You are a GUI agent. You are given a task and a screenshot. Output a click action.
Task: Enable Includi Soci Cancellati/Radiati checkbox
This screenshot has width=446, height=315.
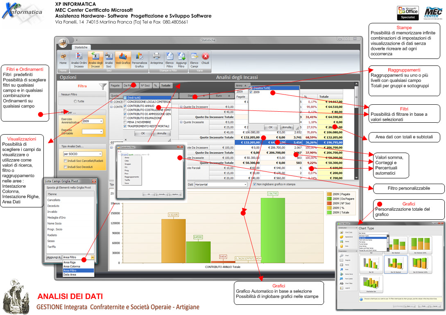point(66,161)
